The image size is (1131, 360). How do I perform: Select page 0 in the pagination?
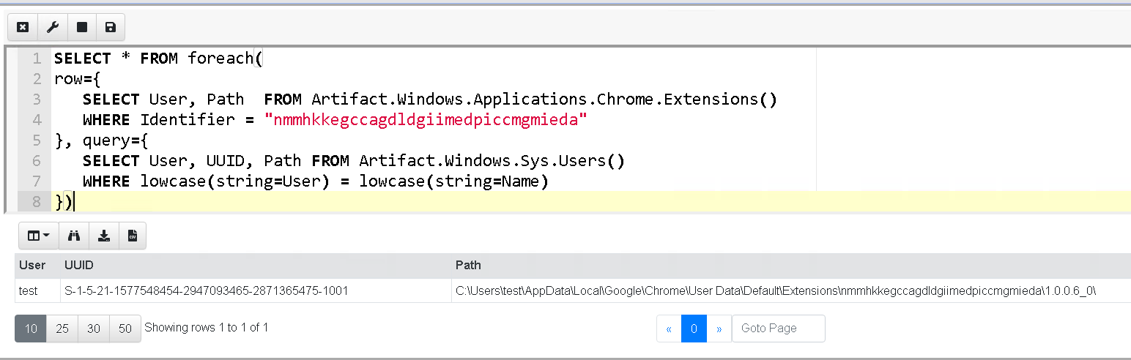coord(694,329)
